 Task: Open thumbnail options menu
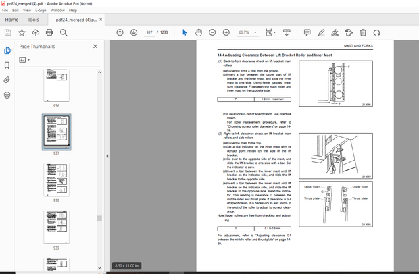[x=24, y=60]
